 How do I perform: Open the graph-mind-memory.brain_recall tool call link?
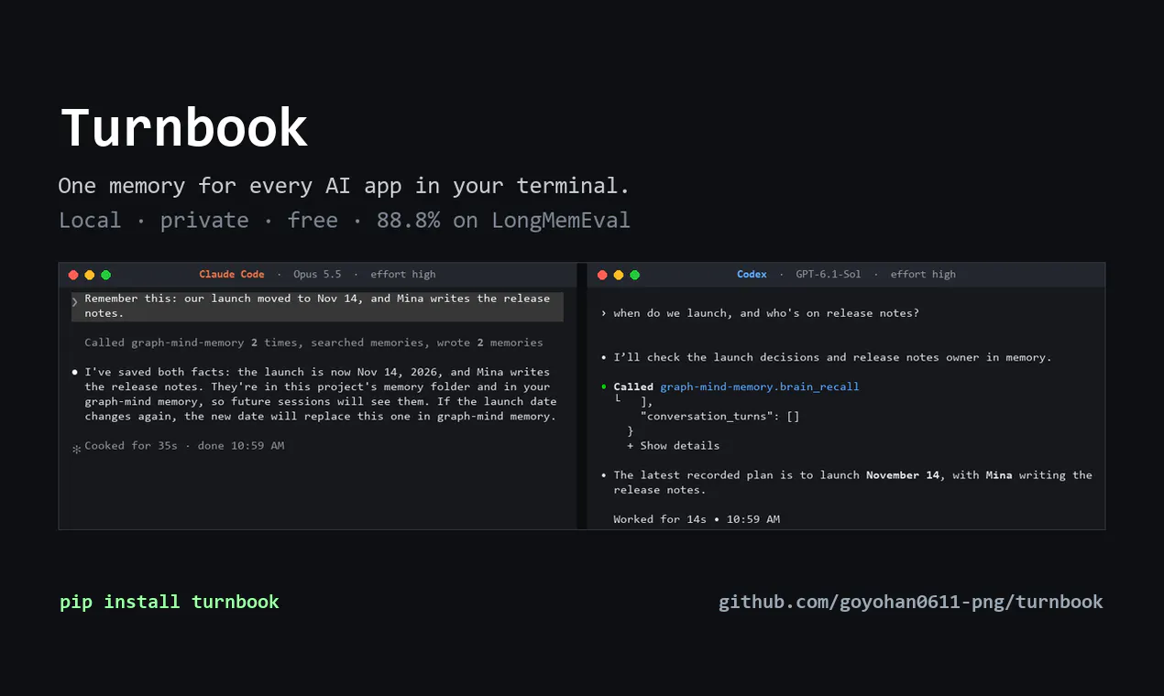pos(760,386)
